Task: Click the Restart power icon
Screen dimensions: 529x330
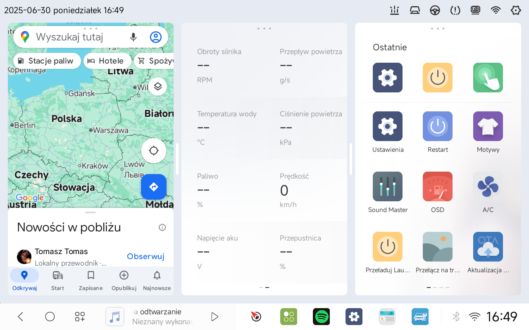Action: [x=437, y=126]
